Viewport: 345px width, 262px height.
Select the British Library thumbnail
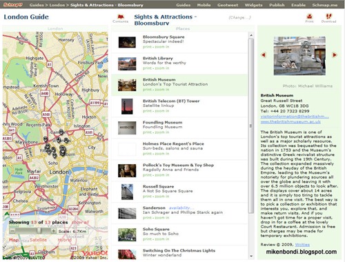[x=127, y=63]
